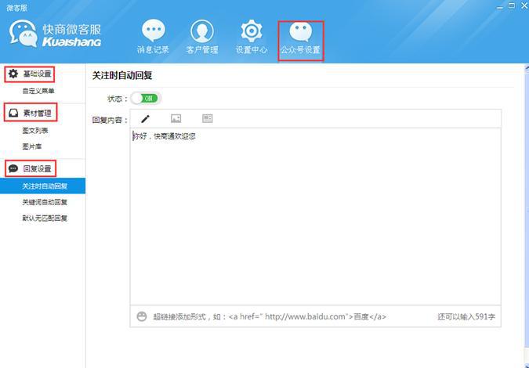529x368 pixels.
Task: Open the 消息记录 message records icon
Action: click(x=153, y=32)
